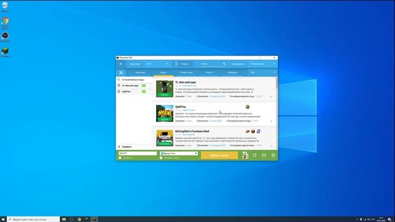Viewport: 395px width, 222px height.
Task: Click the back arrow in TLauncher header
Action: (x=121, y=64)
